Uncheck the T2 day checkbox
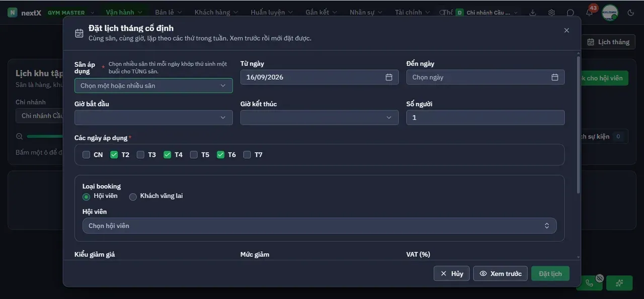Screen dimensions: 644x299 coord(114,155)
